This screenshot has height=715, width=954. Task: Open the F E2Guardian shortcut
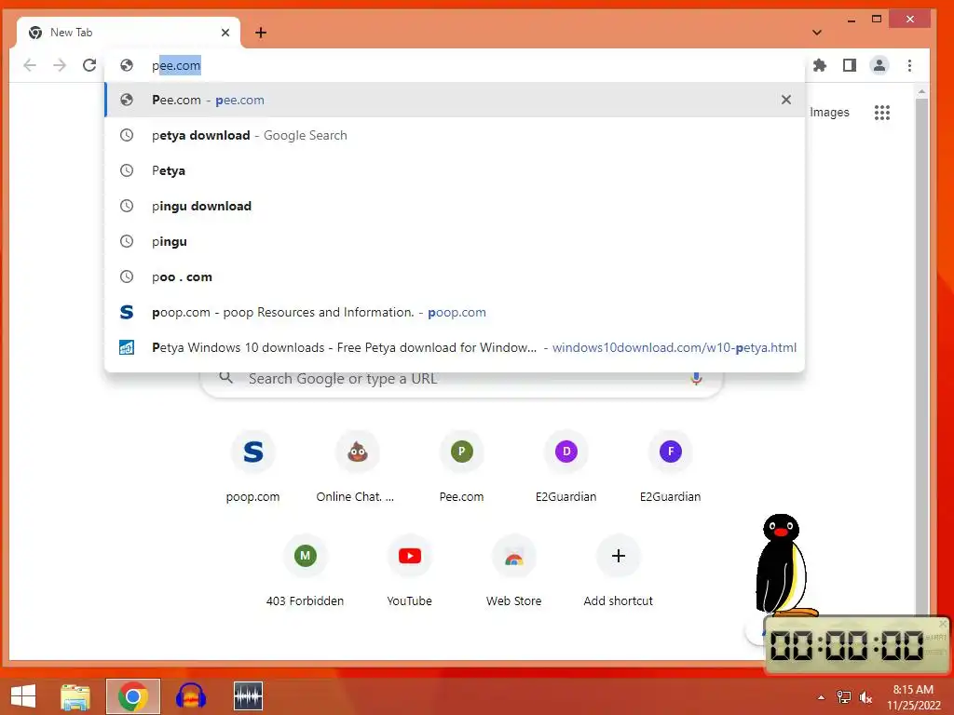point(671,466)
